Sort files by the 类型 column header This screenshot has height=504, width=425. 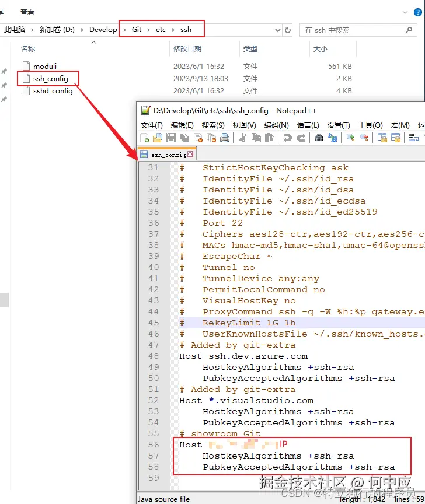pos(250,49)
